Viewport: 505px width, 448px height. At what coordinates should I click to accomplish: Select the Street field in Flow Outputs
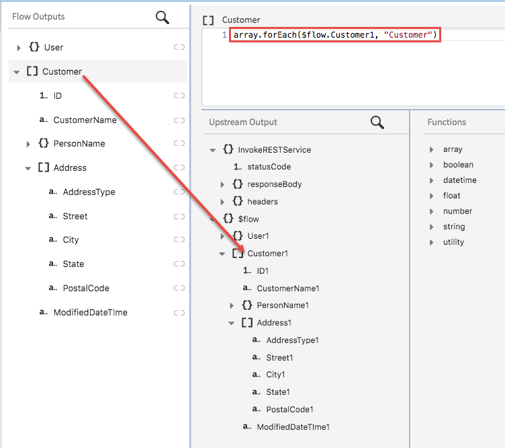75,216
